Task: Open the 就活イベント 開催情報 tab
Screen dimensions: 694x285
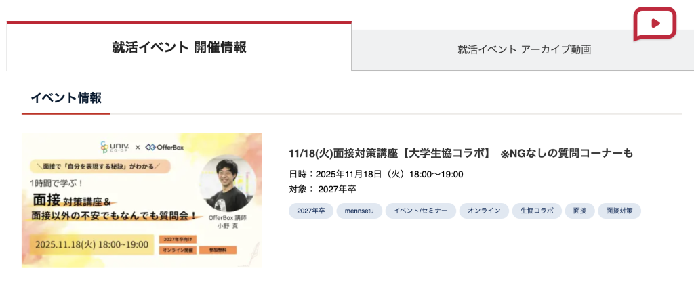Action: pyautogui.click(x=179, y=47)
